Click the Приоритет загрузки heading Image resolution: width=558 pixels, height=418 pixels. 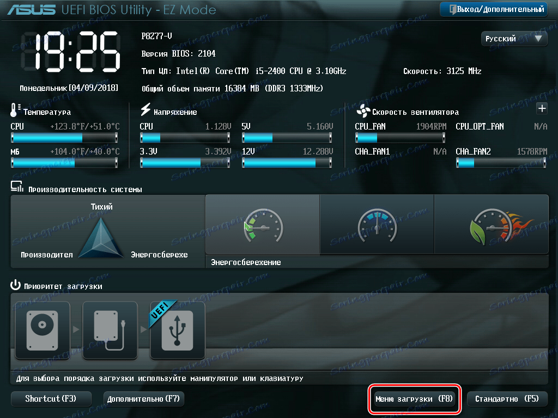63,286
